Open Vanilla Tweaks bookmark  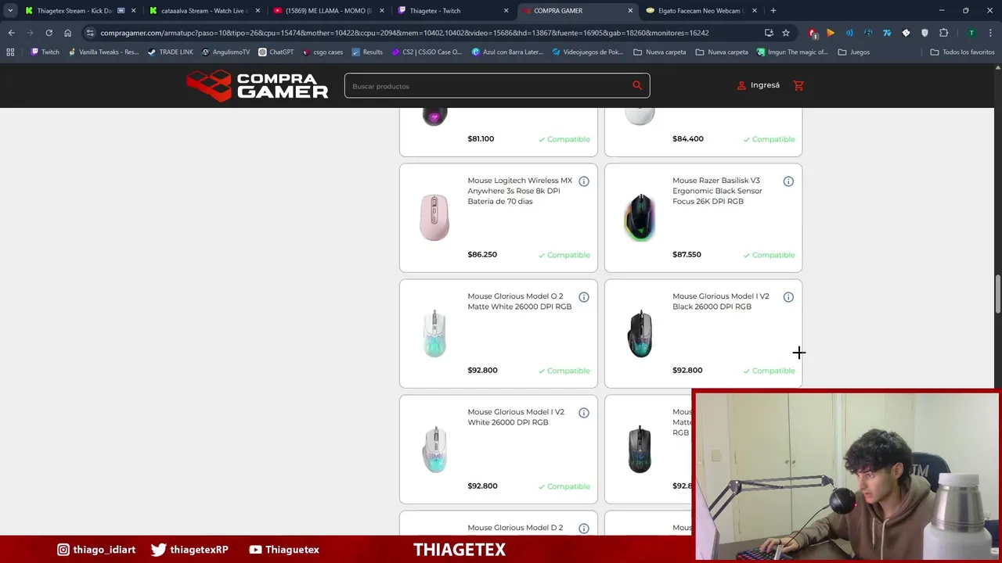coord(103,52)
